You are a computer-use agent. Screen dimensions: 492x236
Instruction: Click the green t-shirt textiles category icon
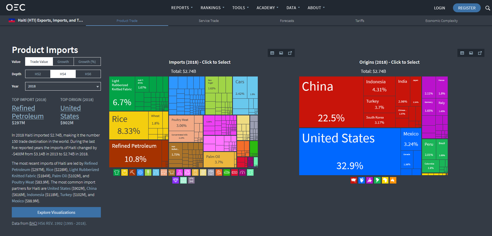click(117, 173)
